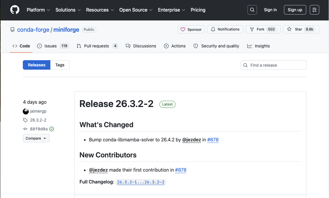Open the jaimergp user profile link
The height and width of the screenshot is (198, 329).
(x=38, y=111)
